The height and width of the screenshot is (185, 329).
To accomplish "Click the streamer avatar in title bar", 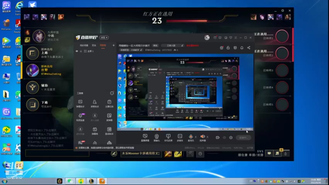I will point(207,37).
